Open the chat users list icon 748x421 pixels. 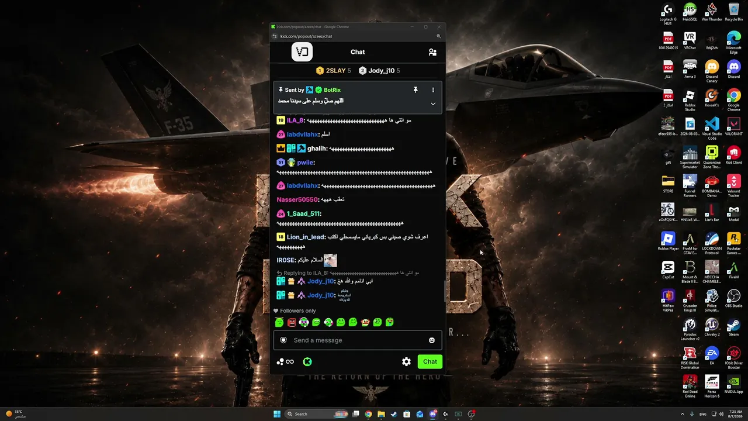tap(432, 52)
